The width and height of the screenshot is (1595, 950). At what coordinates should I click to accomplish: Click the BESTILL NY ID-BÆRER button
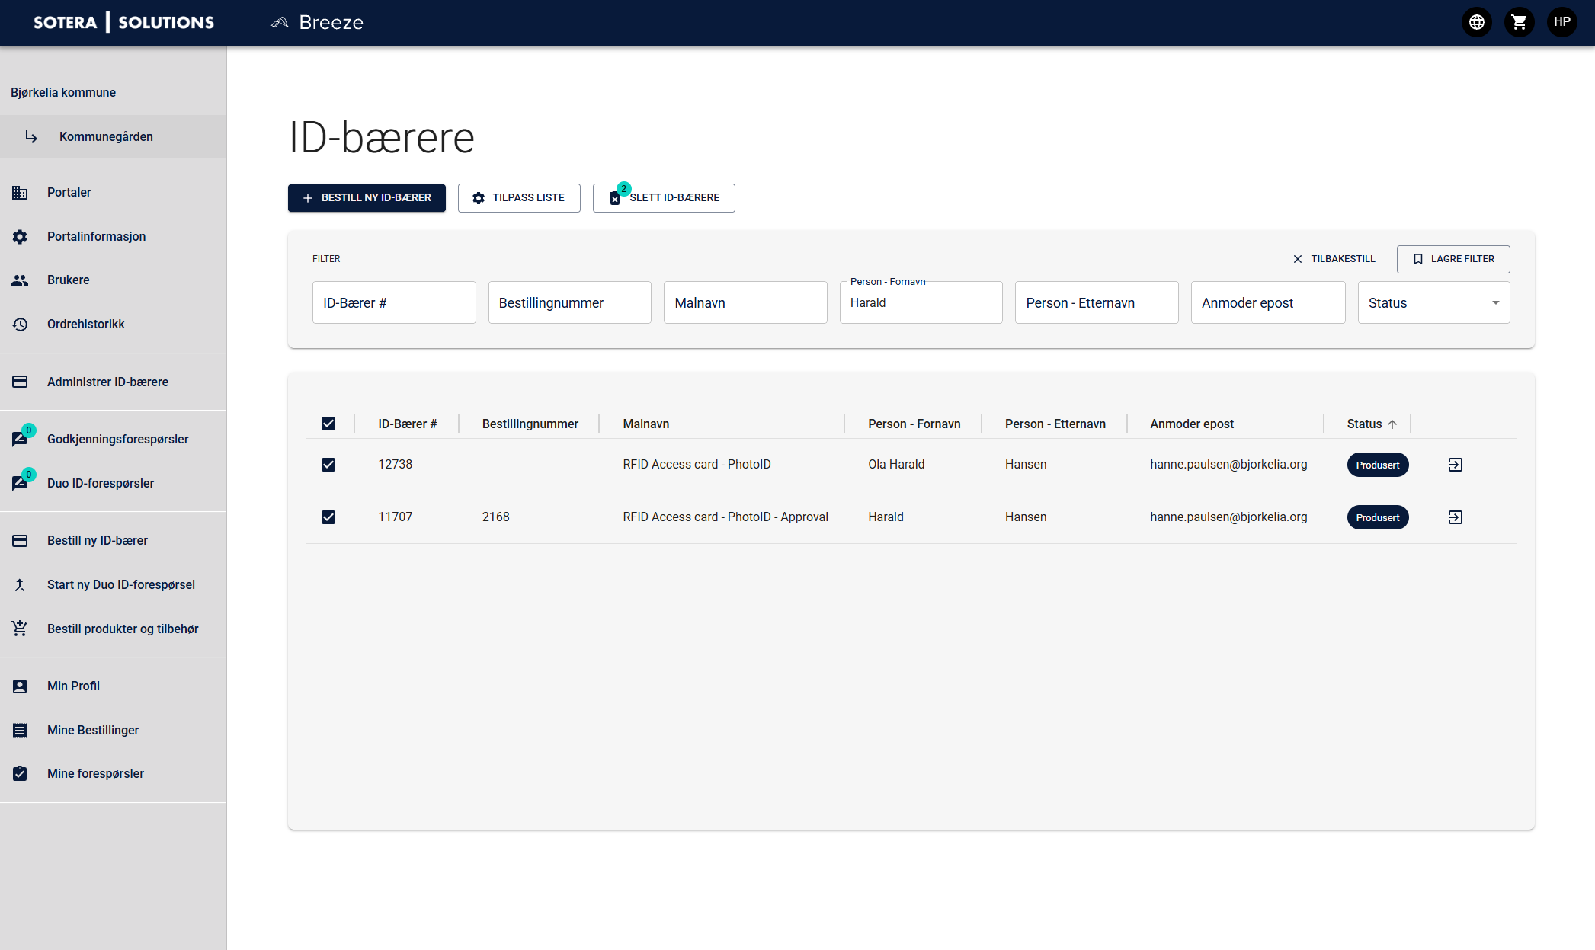pos(367,198)
